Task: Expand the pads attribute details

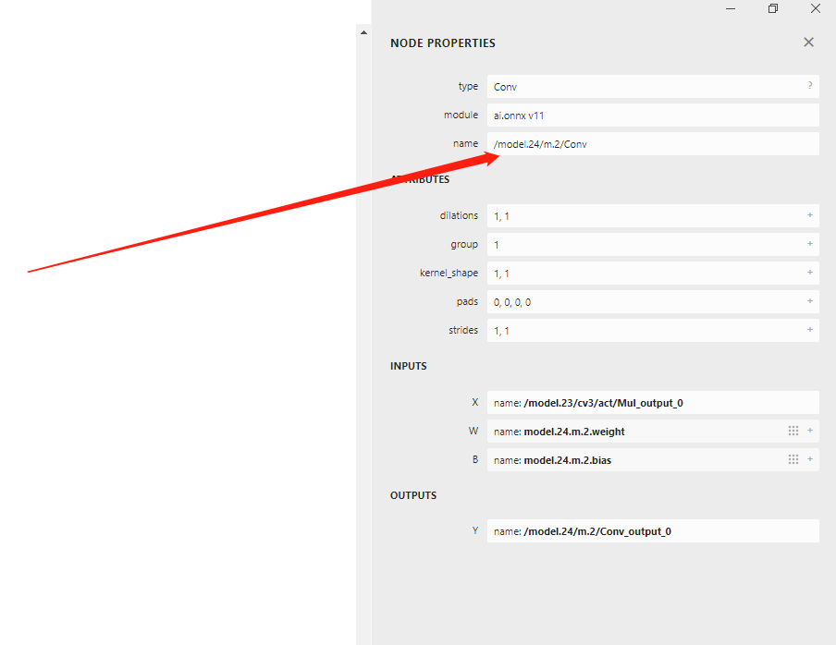Action: 810,301
